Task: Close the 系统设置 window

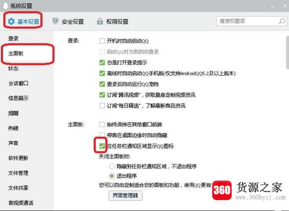Action: tap(285, 6)
